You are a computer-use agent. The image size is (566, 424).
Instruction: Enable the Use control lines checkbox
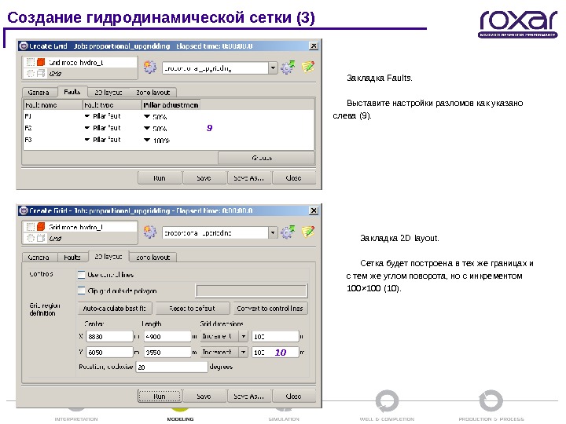(x=81, y=275)
